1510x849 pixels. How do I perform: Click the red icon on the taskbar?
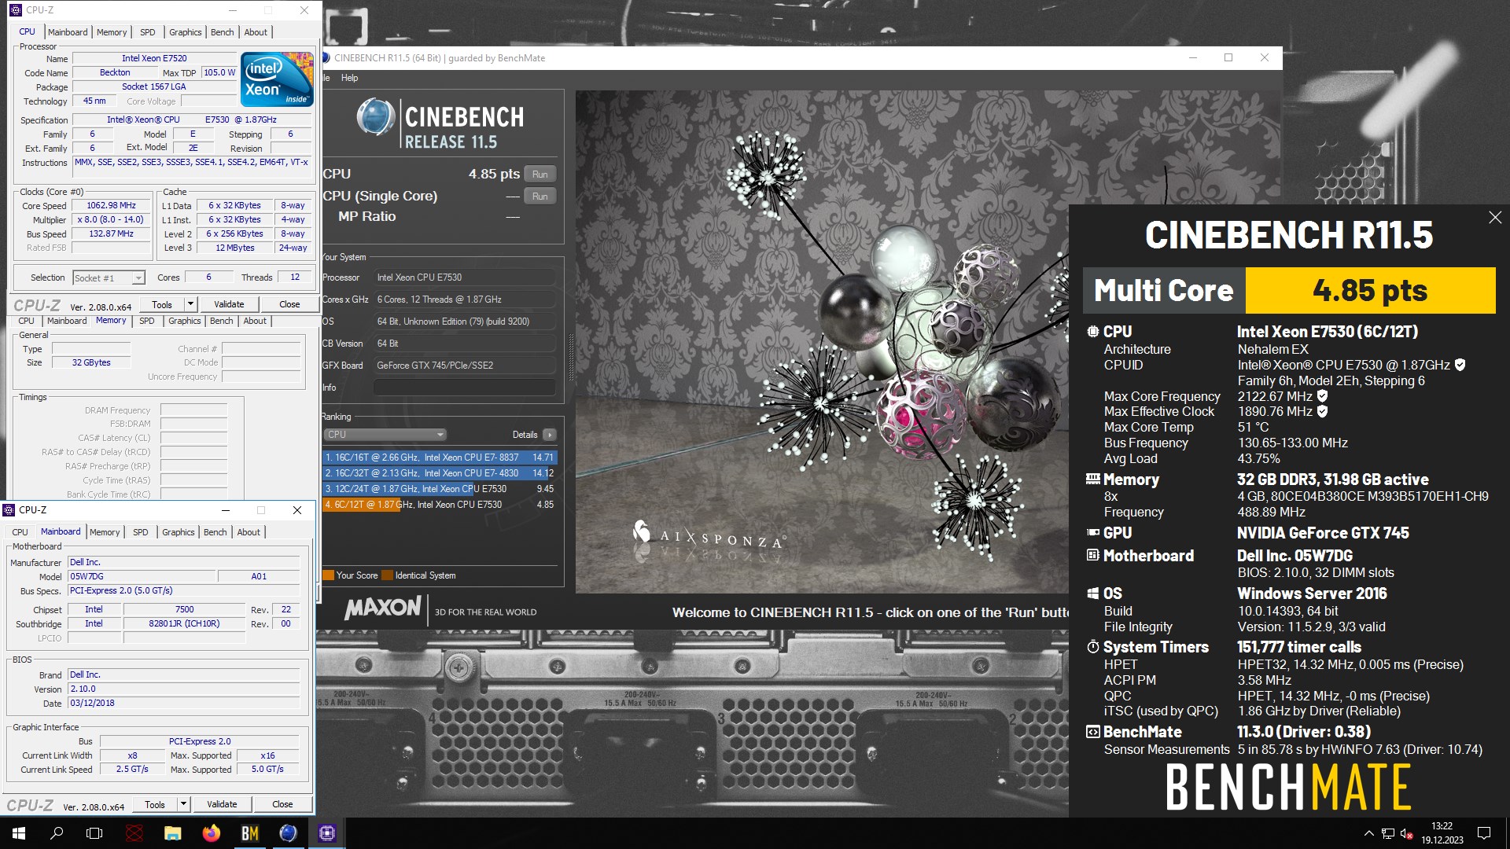click(x=134, y=833)
